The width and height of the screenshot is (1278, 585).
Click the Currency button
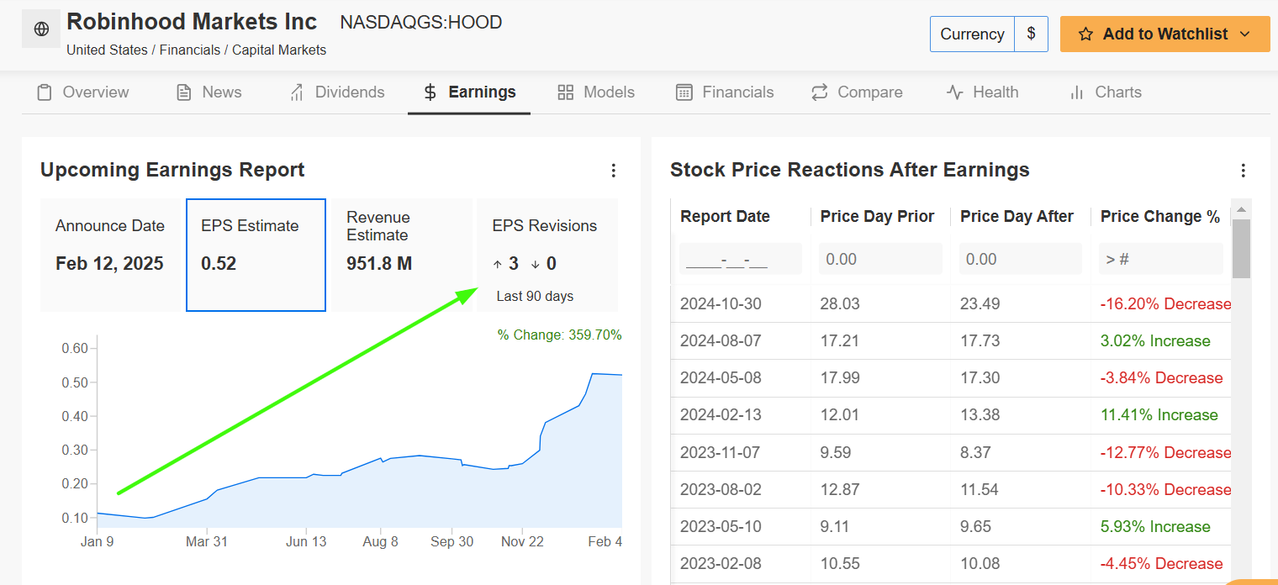[972, 34]
